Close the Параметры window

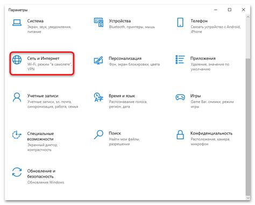click(x=243, y=10)
